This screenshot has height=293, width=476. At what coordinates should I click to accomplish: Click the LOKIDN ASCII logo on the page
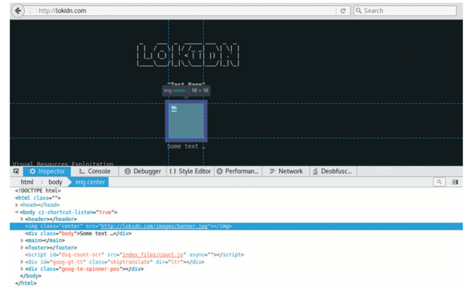pos(188,55)
